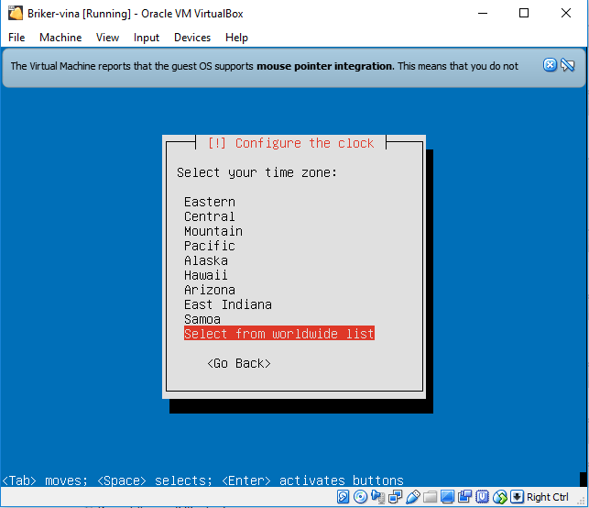Open the optical drive status icon
The width and height of the screenshot is (589, 508).
coord(360,497)
